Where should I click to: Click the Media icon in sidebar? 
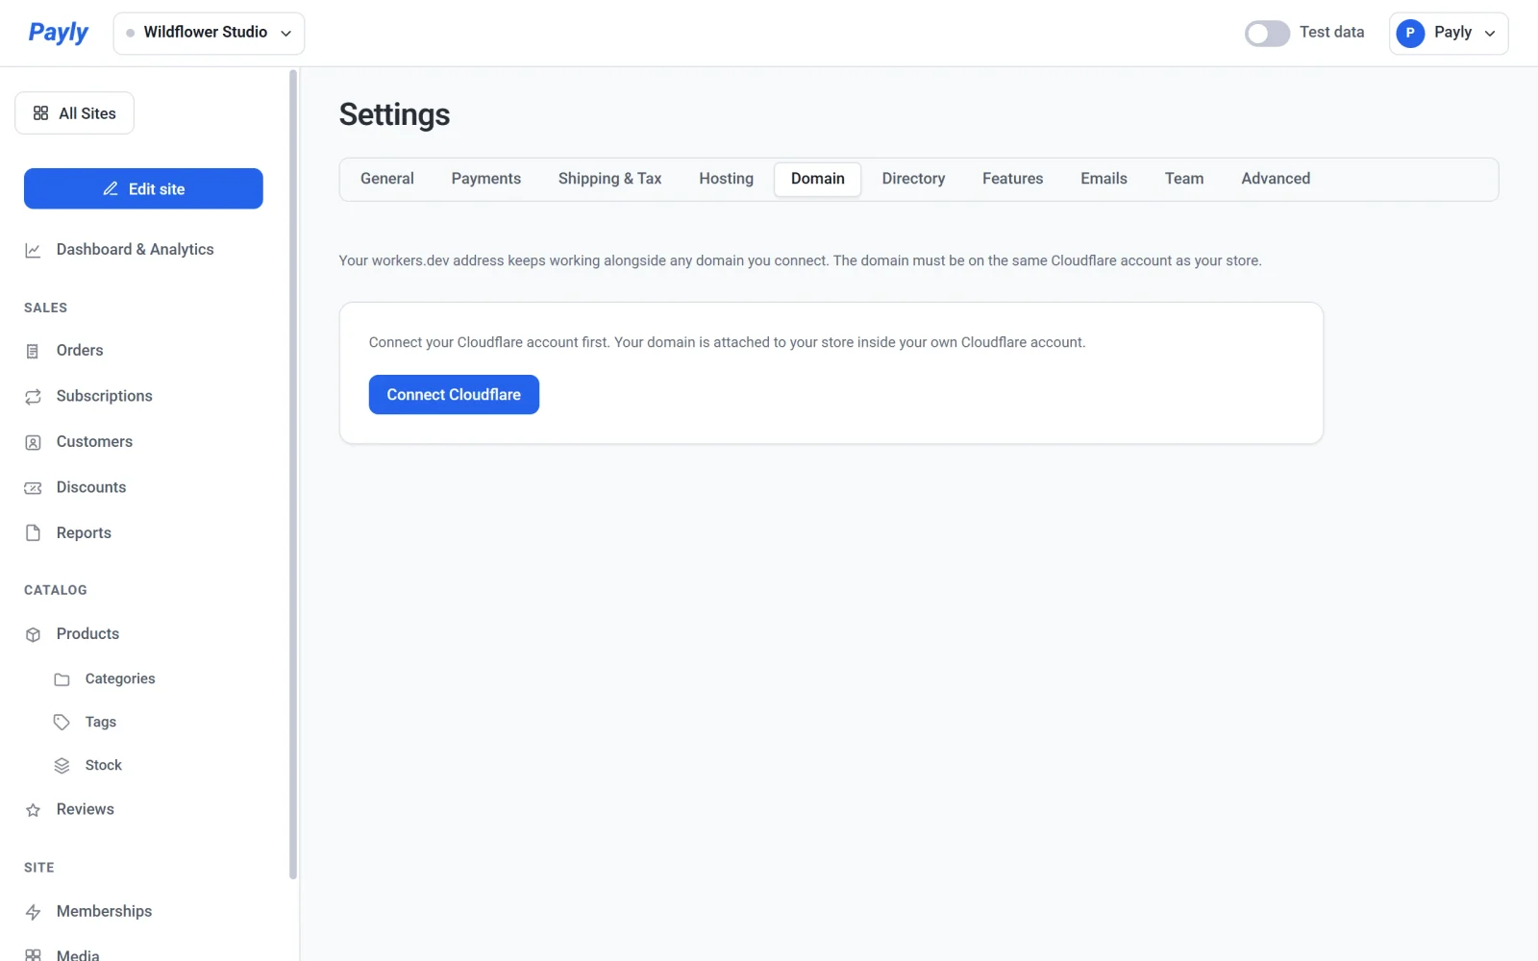(x=33, y=955)
